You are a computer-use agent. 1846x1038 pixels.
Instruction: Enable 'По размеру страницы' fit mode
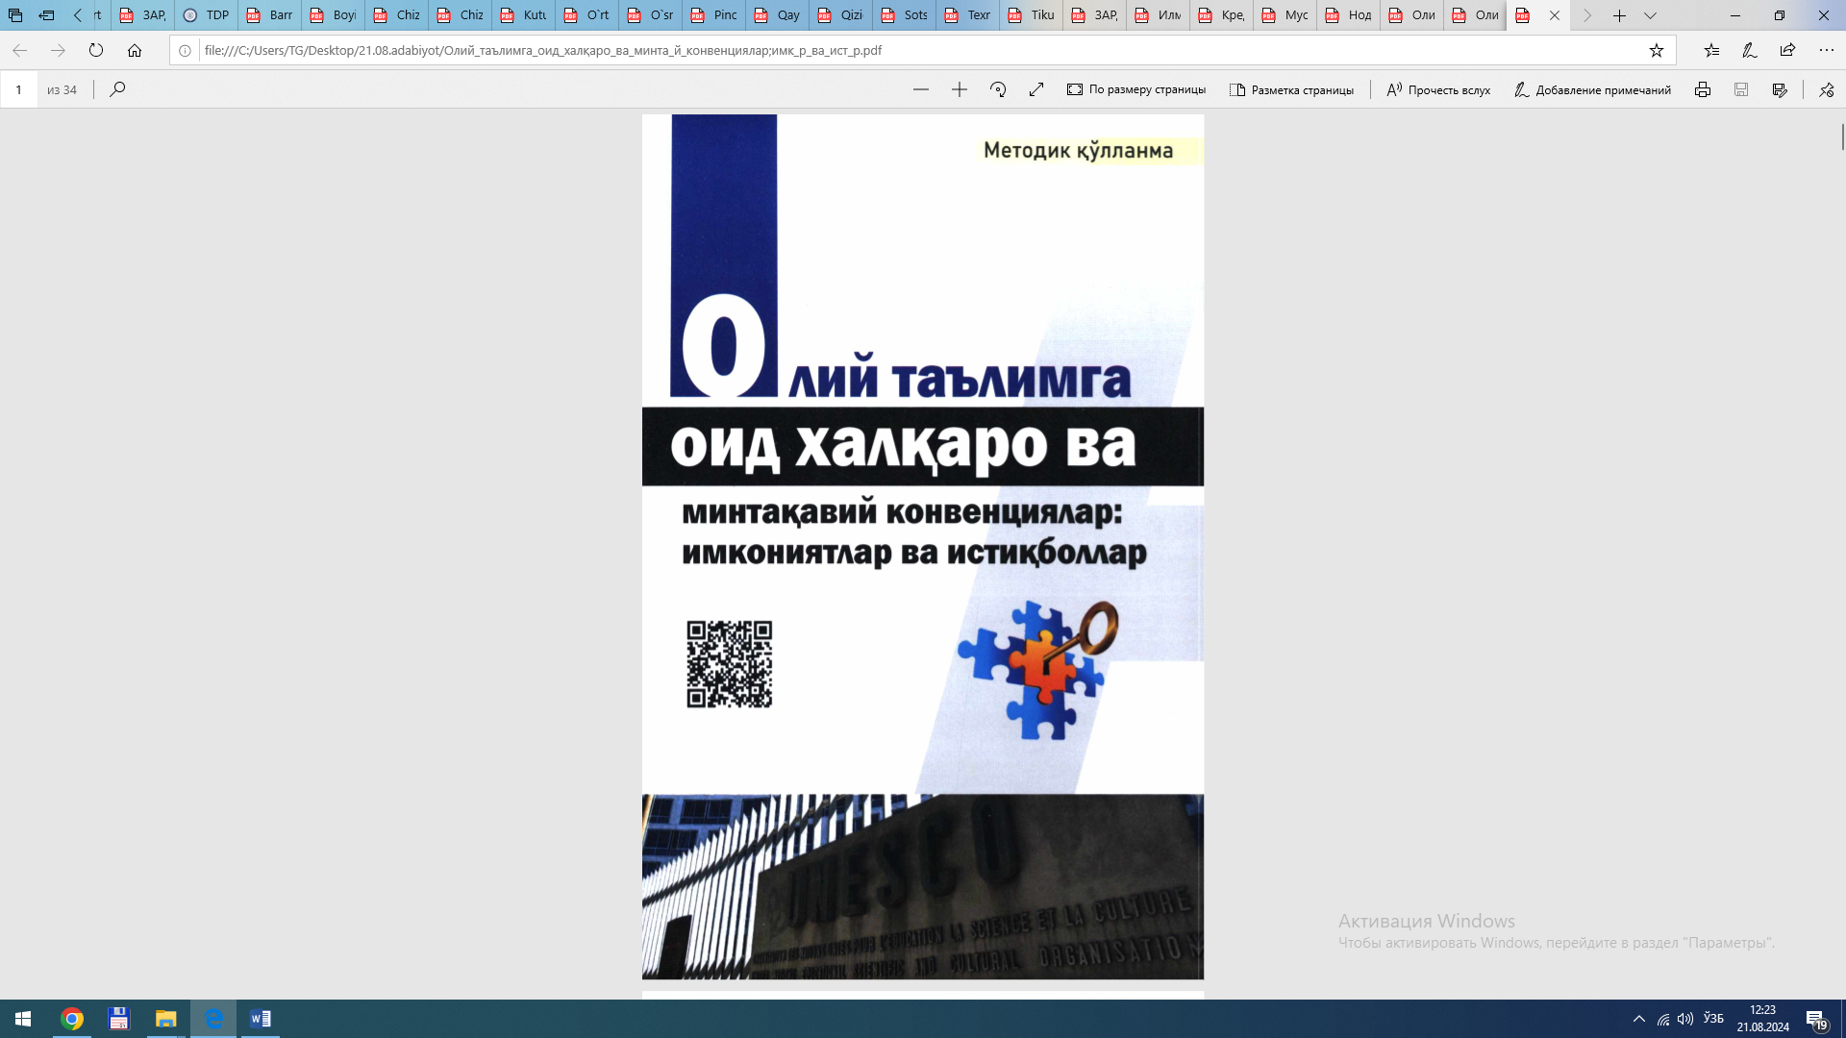tap(1135, 89)
